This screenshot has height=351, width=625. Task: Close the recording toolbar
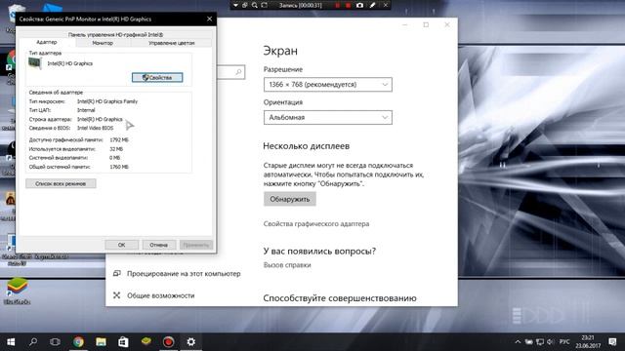[x=386, y=5]
